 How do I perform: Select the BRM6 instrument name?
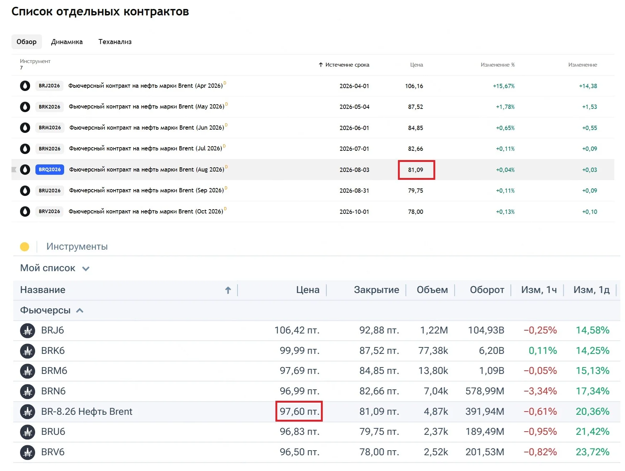coord(54,371)
